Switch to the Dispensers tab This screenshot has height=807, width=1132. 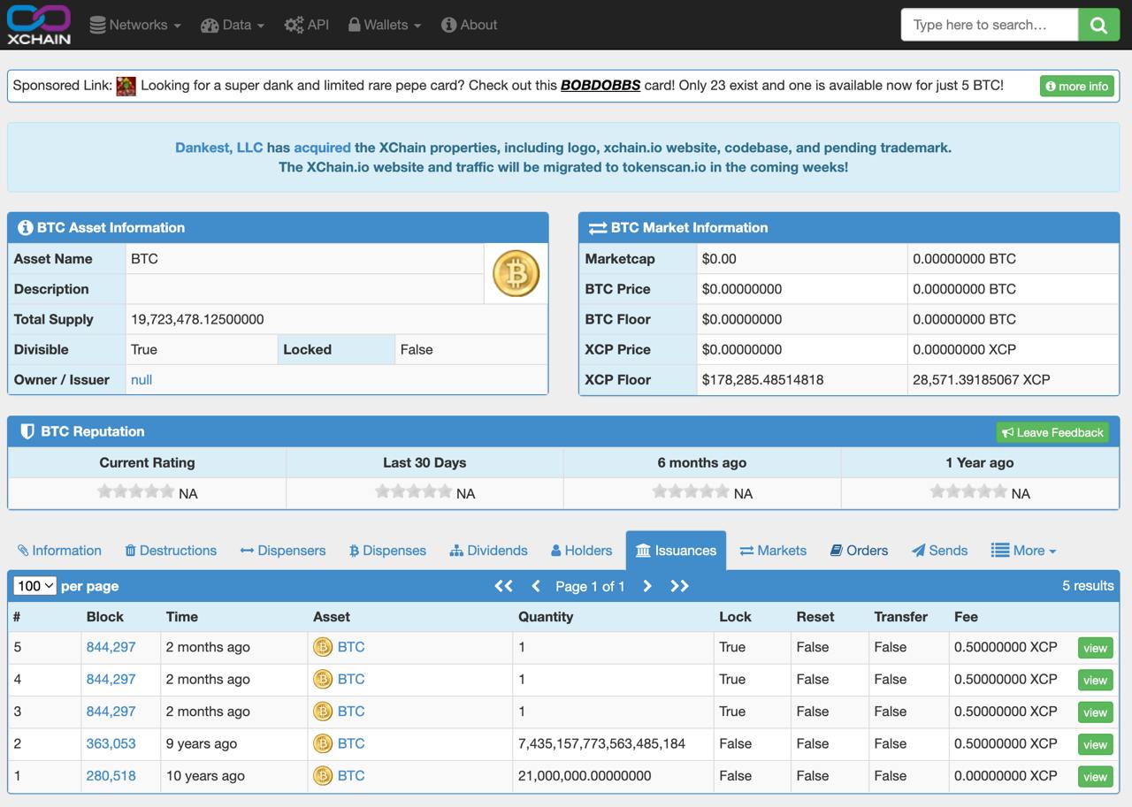tap(283, 550)
